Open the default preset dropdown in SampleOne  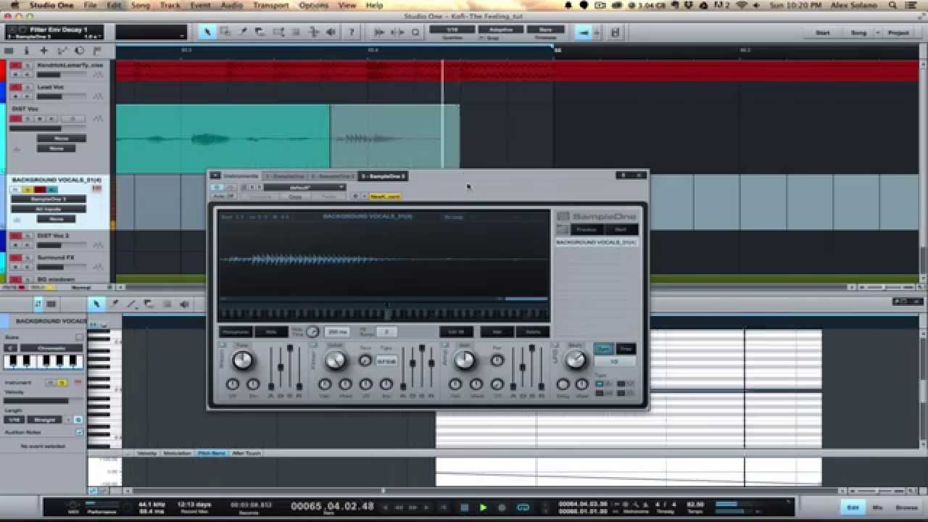pyautogui.click(x=304, y=187)
